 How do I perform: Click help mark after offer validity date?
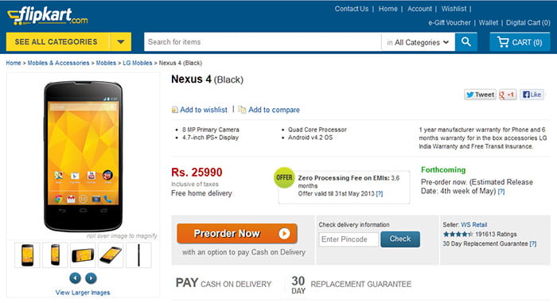(x=380, y=193)
